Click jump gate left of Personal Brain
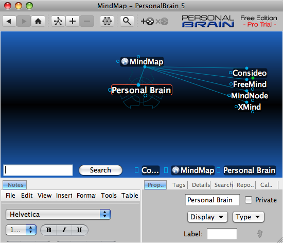The width and height of the screenshot is (283, 243). pyautogui.click(x=110, y=90)
